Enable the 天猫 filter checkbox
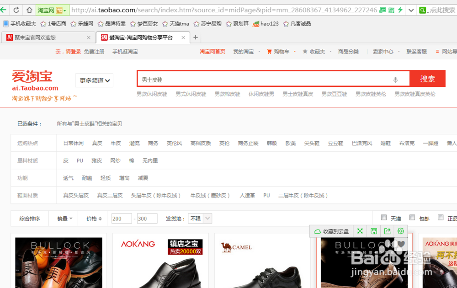The height and width of the screenshot is (288, 457). coord(384,218)
